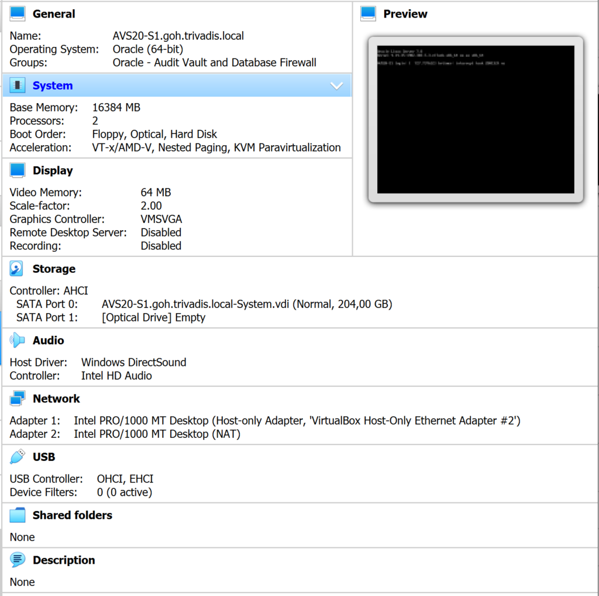The image size is (599, 596).
Task: Click the Network computers icon
Action: click(17, 398)
